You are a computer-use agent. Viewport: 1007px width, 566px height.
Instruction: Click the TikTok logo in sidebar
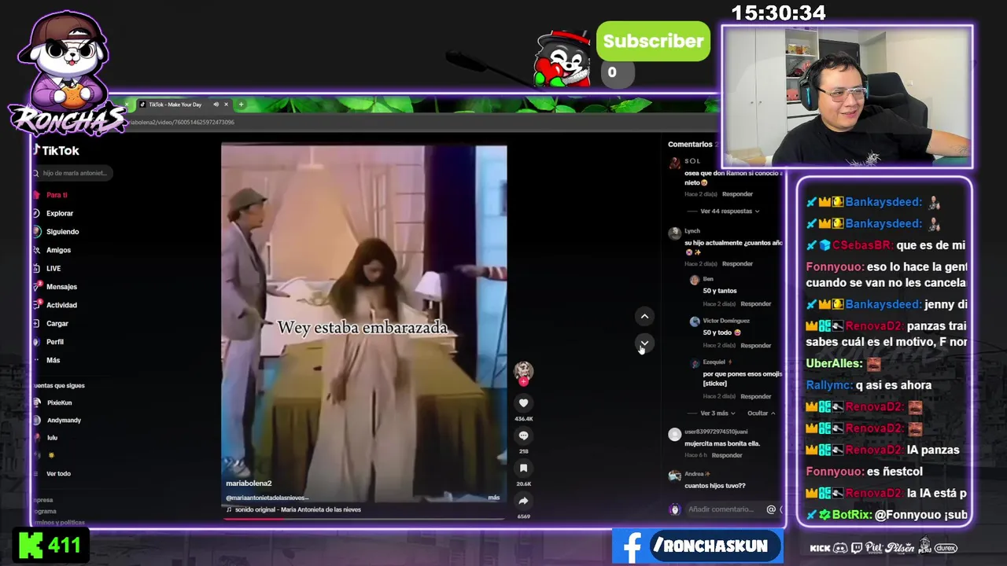56,150
